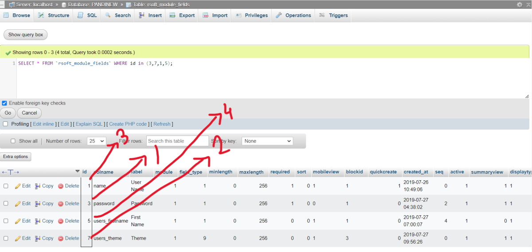Viewport: 532px width, 252px height.
Task: Select checkbox for users_firstname row
Action: pyautogui.click(x=6, y=221)
